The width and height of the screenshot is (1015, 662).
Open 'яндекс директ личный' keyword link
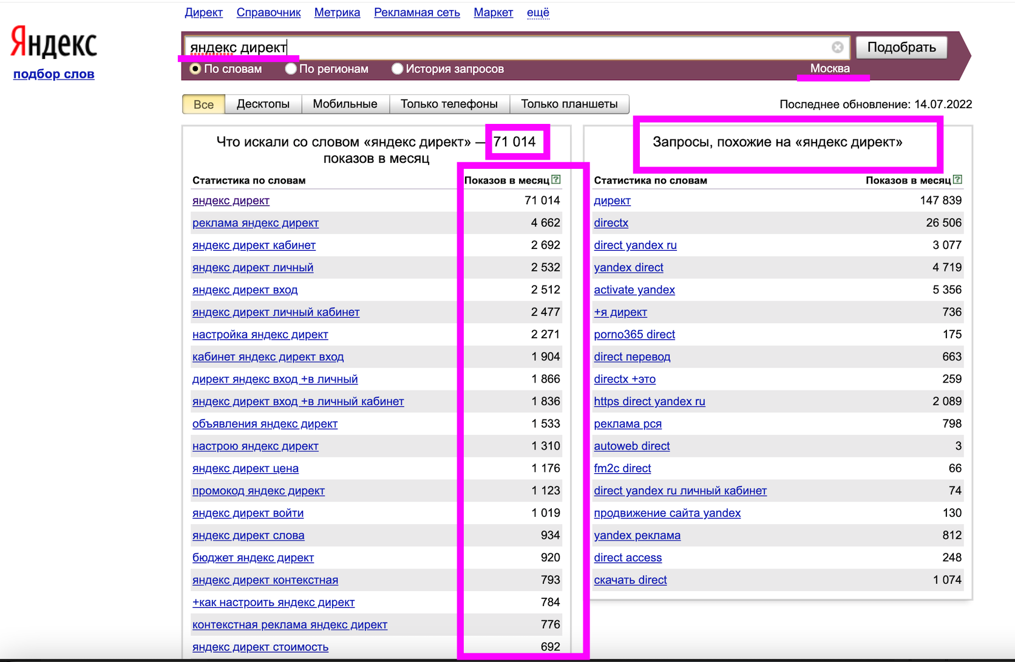coord(253,268)
